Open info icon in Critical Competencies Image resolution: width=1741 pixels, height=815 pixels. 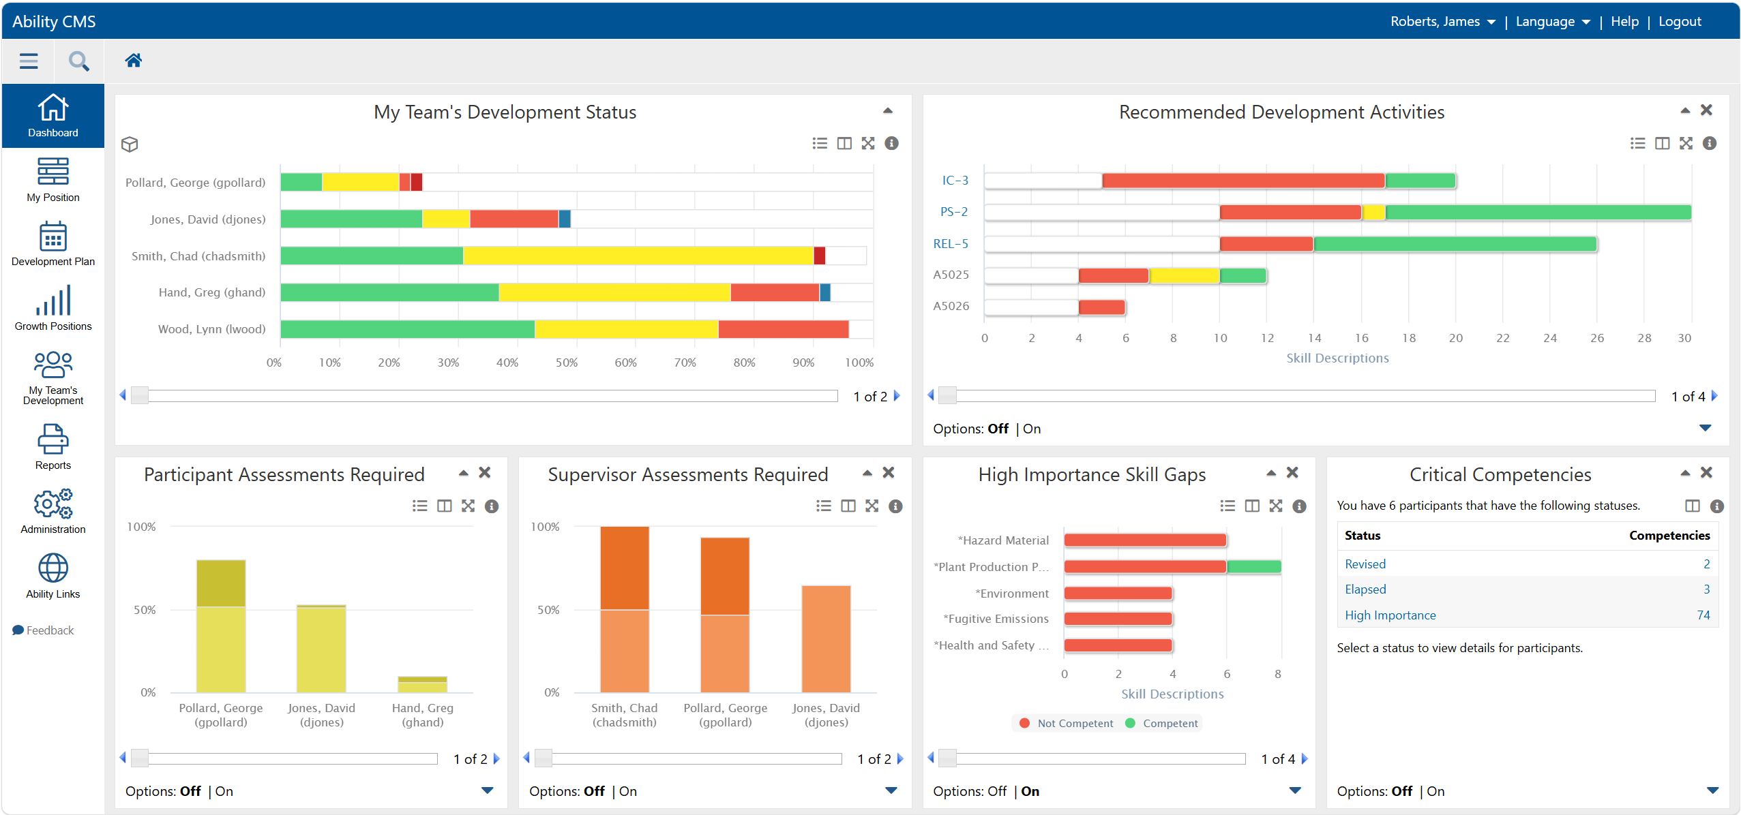[1717, 506]
